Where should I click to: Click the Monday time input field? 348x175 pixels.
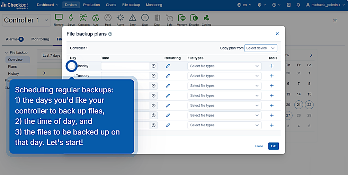(125, 66)
